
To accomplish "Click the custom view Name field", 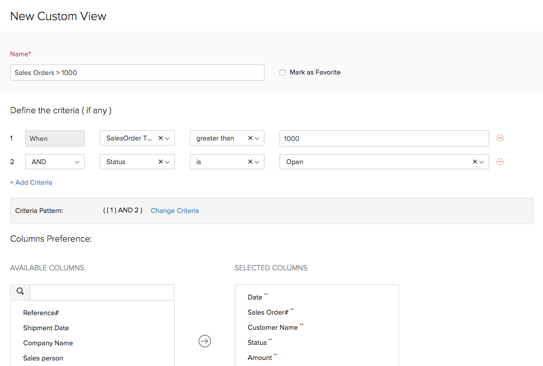I will tap(137, 72).
